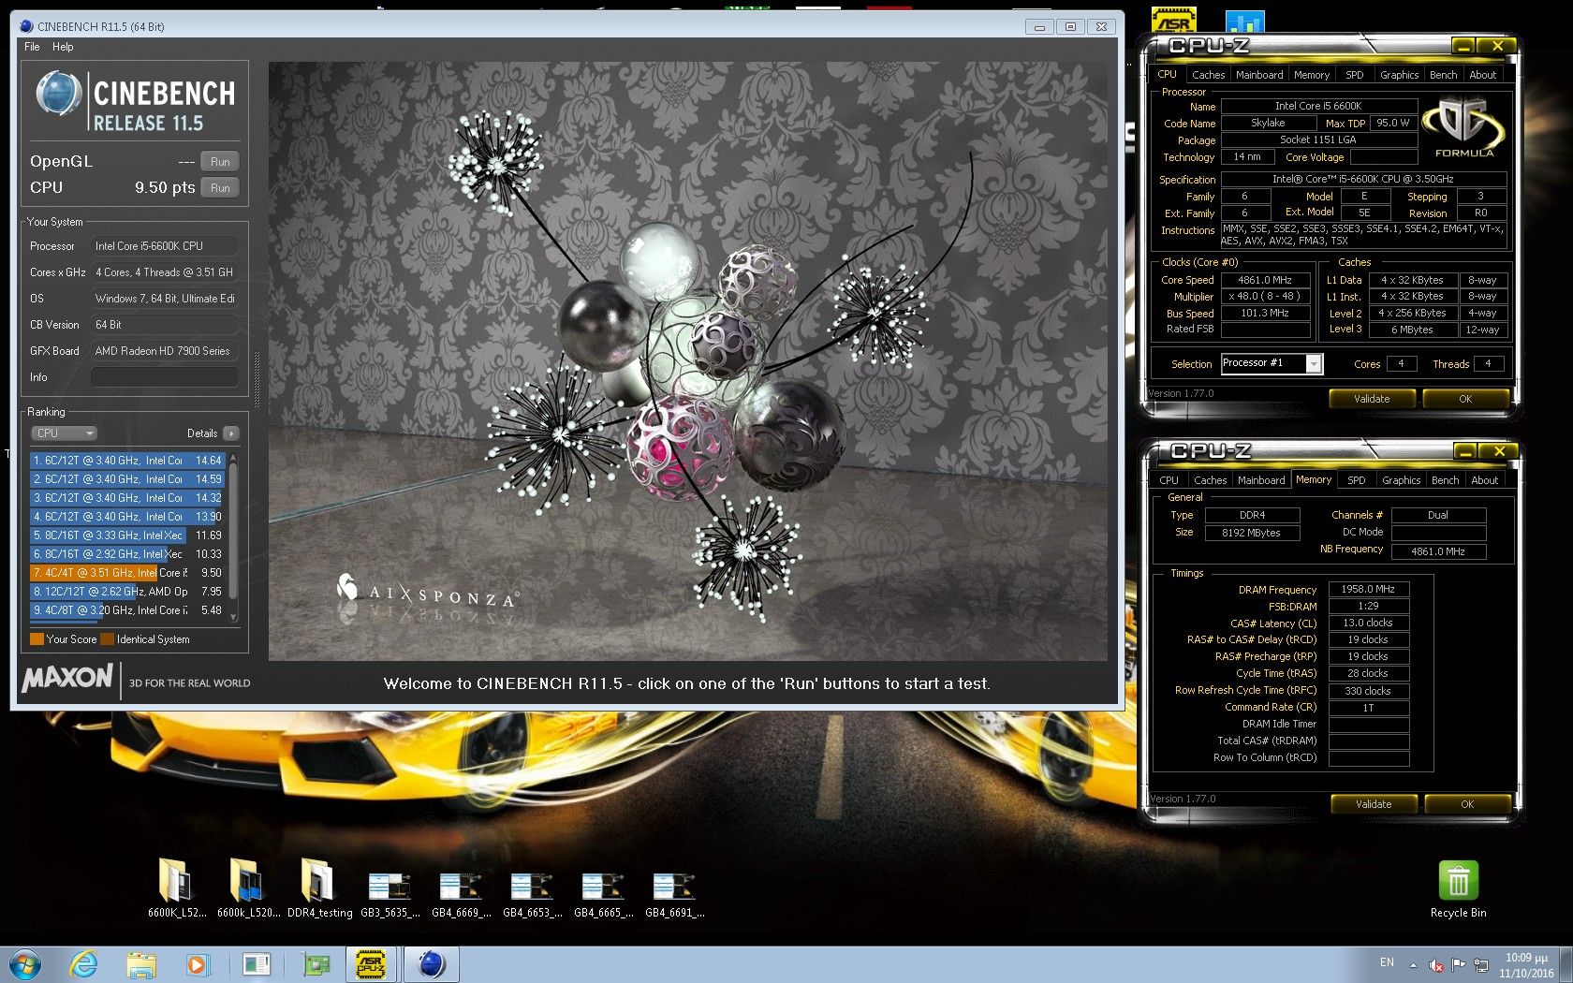Click the Info input field in Cinebench

164,377
